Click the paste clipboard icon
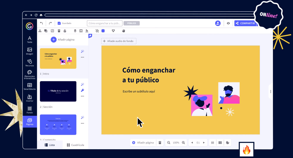Screen dimensions: 293x158 52,31
